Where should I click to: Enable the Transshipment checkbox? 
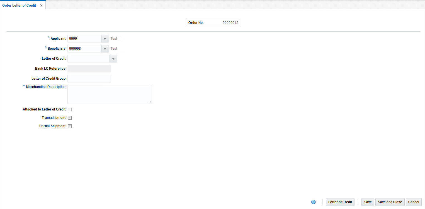click(70, 118)
